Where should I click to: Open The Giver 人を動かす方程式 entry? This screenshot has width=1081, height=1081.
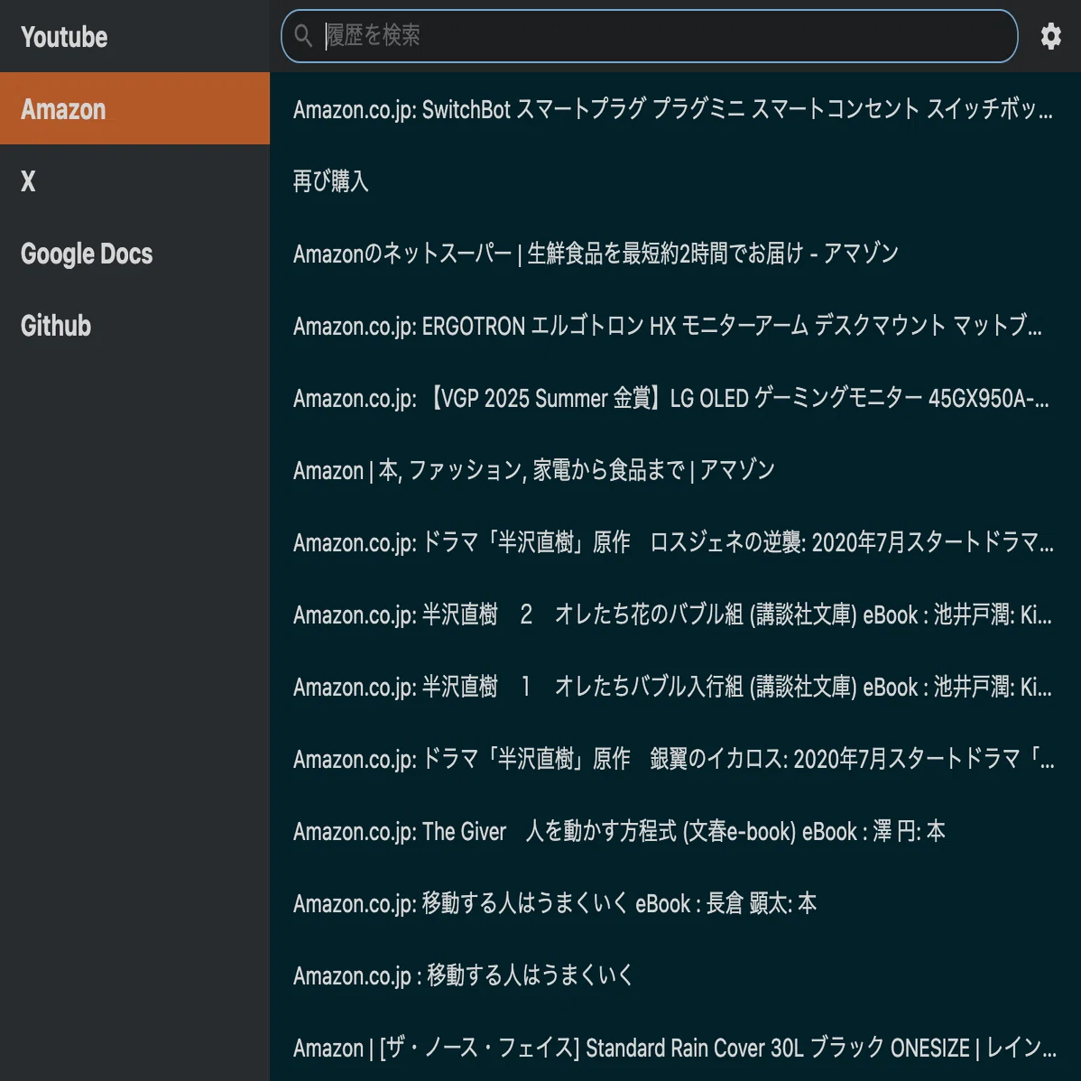675,831
